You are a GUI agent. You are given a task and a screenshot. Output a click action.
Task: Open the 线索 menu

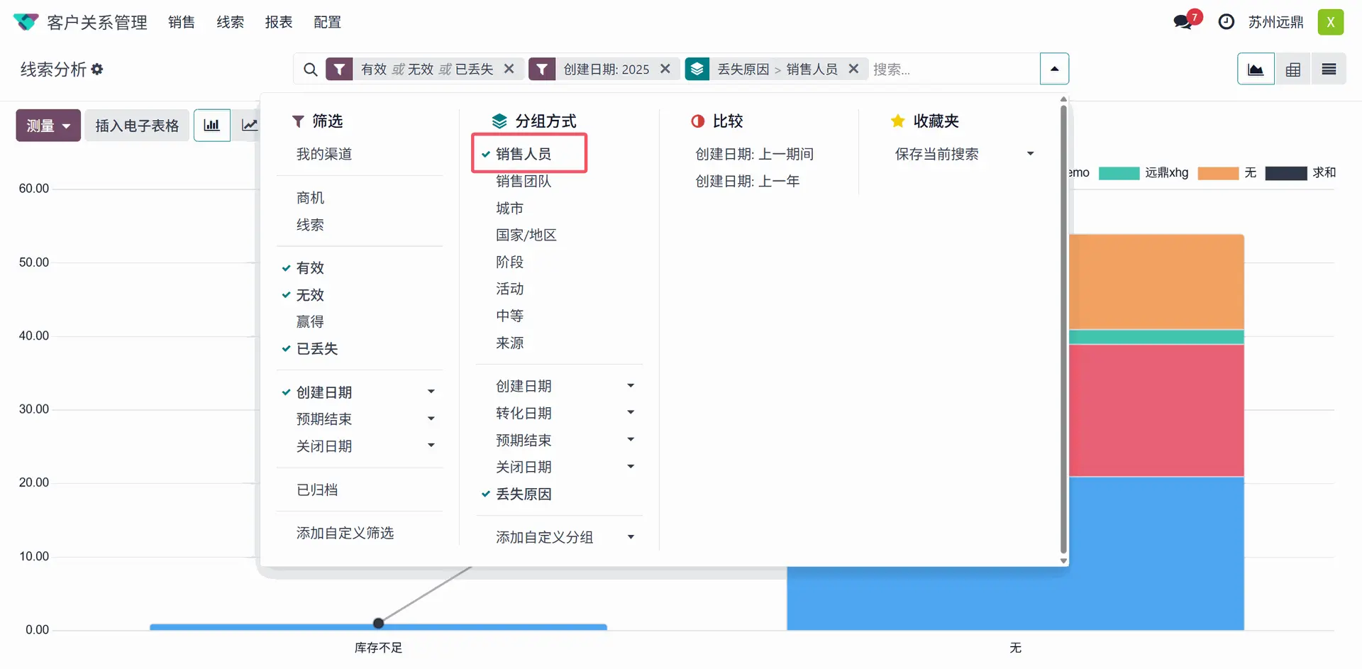(231, 22)
